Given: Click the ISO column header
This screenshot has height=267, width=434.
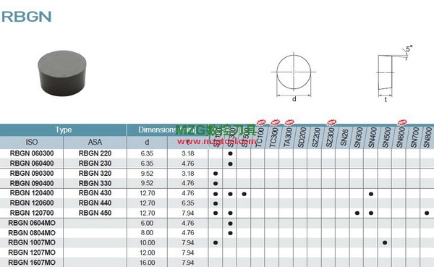Looking at the screenshot, I should coord(32,143).
